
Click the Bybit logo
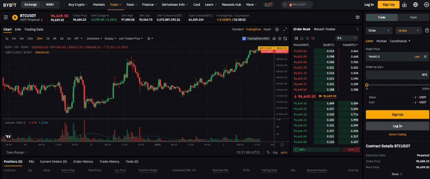[10, 5]
